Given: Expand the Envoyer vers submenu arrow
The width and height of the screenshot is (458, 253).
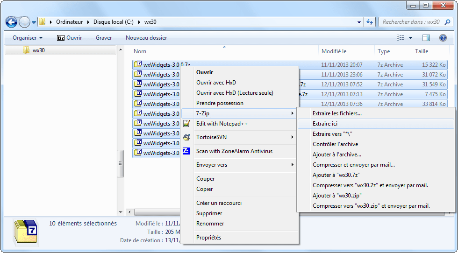Looking at the screenshot, I should click(x=292, y=165).
